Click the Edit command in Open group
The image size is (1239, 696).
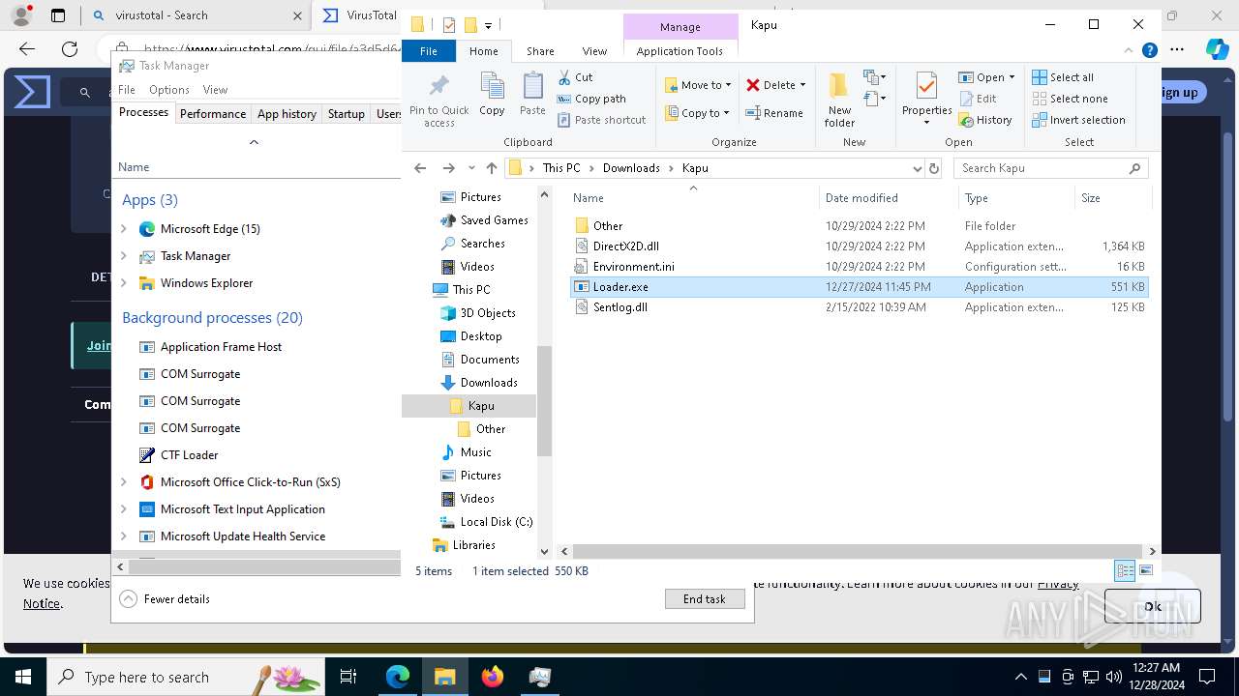(978, 99)
